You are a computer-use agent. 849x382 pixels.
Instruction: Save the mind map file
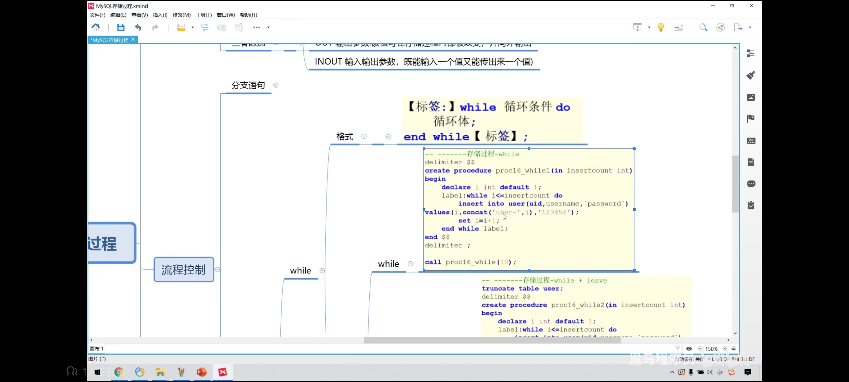121,27
